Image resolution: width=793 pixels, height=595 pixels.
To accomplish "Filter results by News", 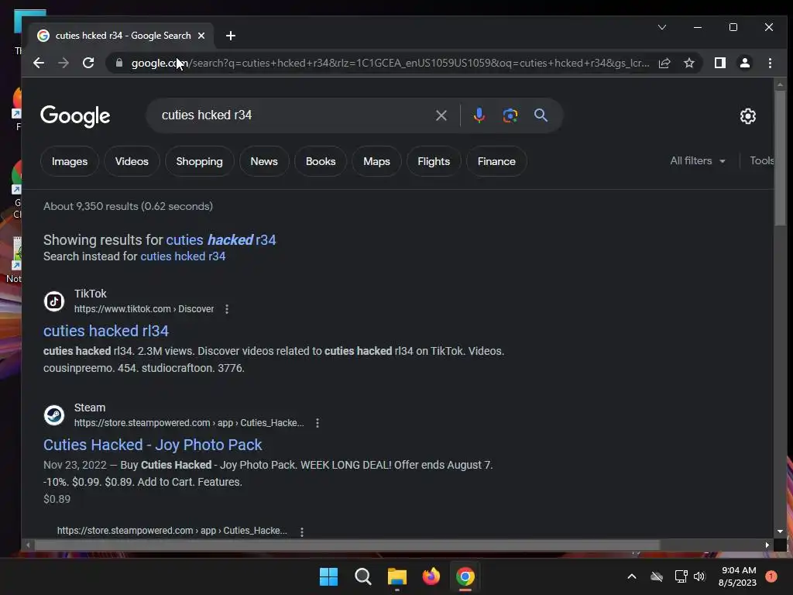I will [x=264, y=161].
